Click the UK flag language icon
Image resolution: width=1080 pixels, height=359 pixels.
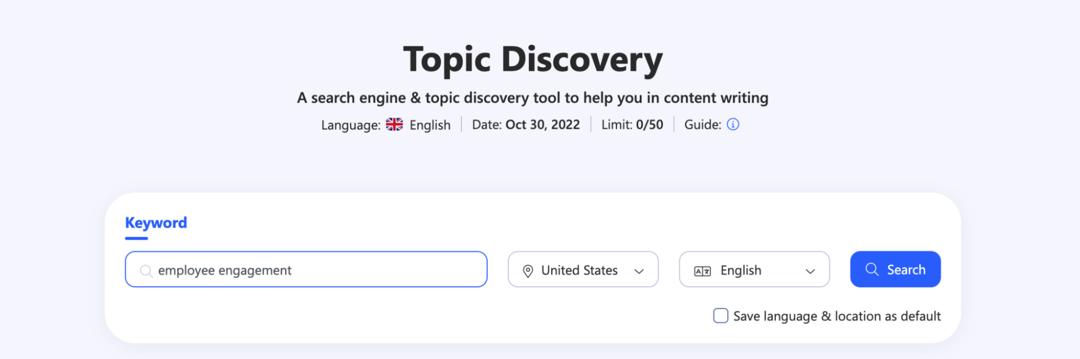394,124
